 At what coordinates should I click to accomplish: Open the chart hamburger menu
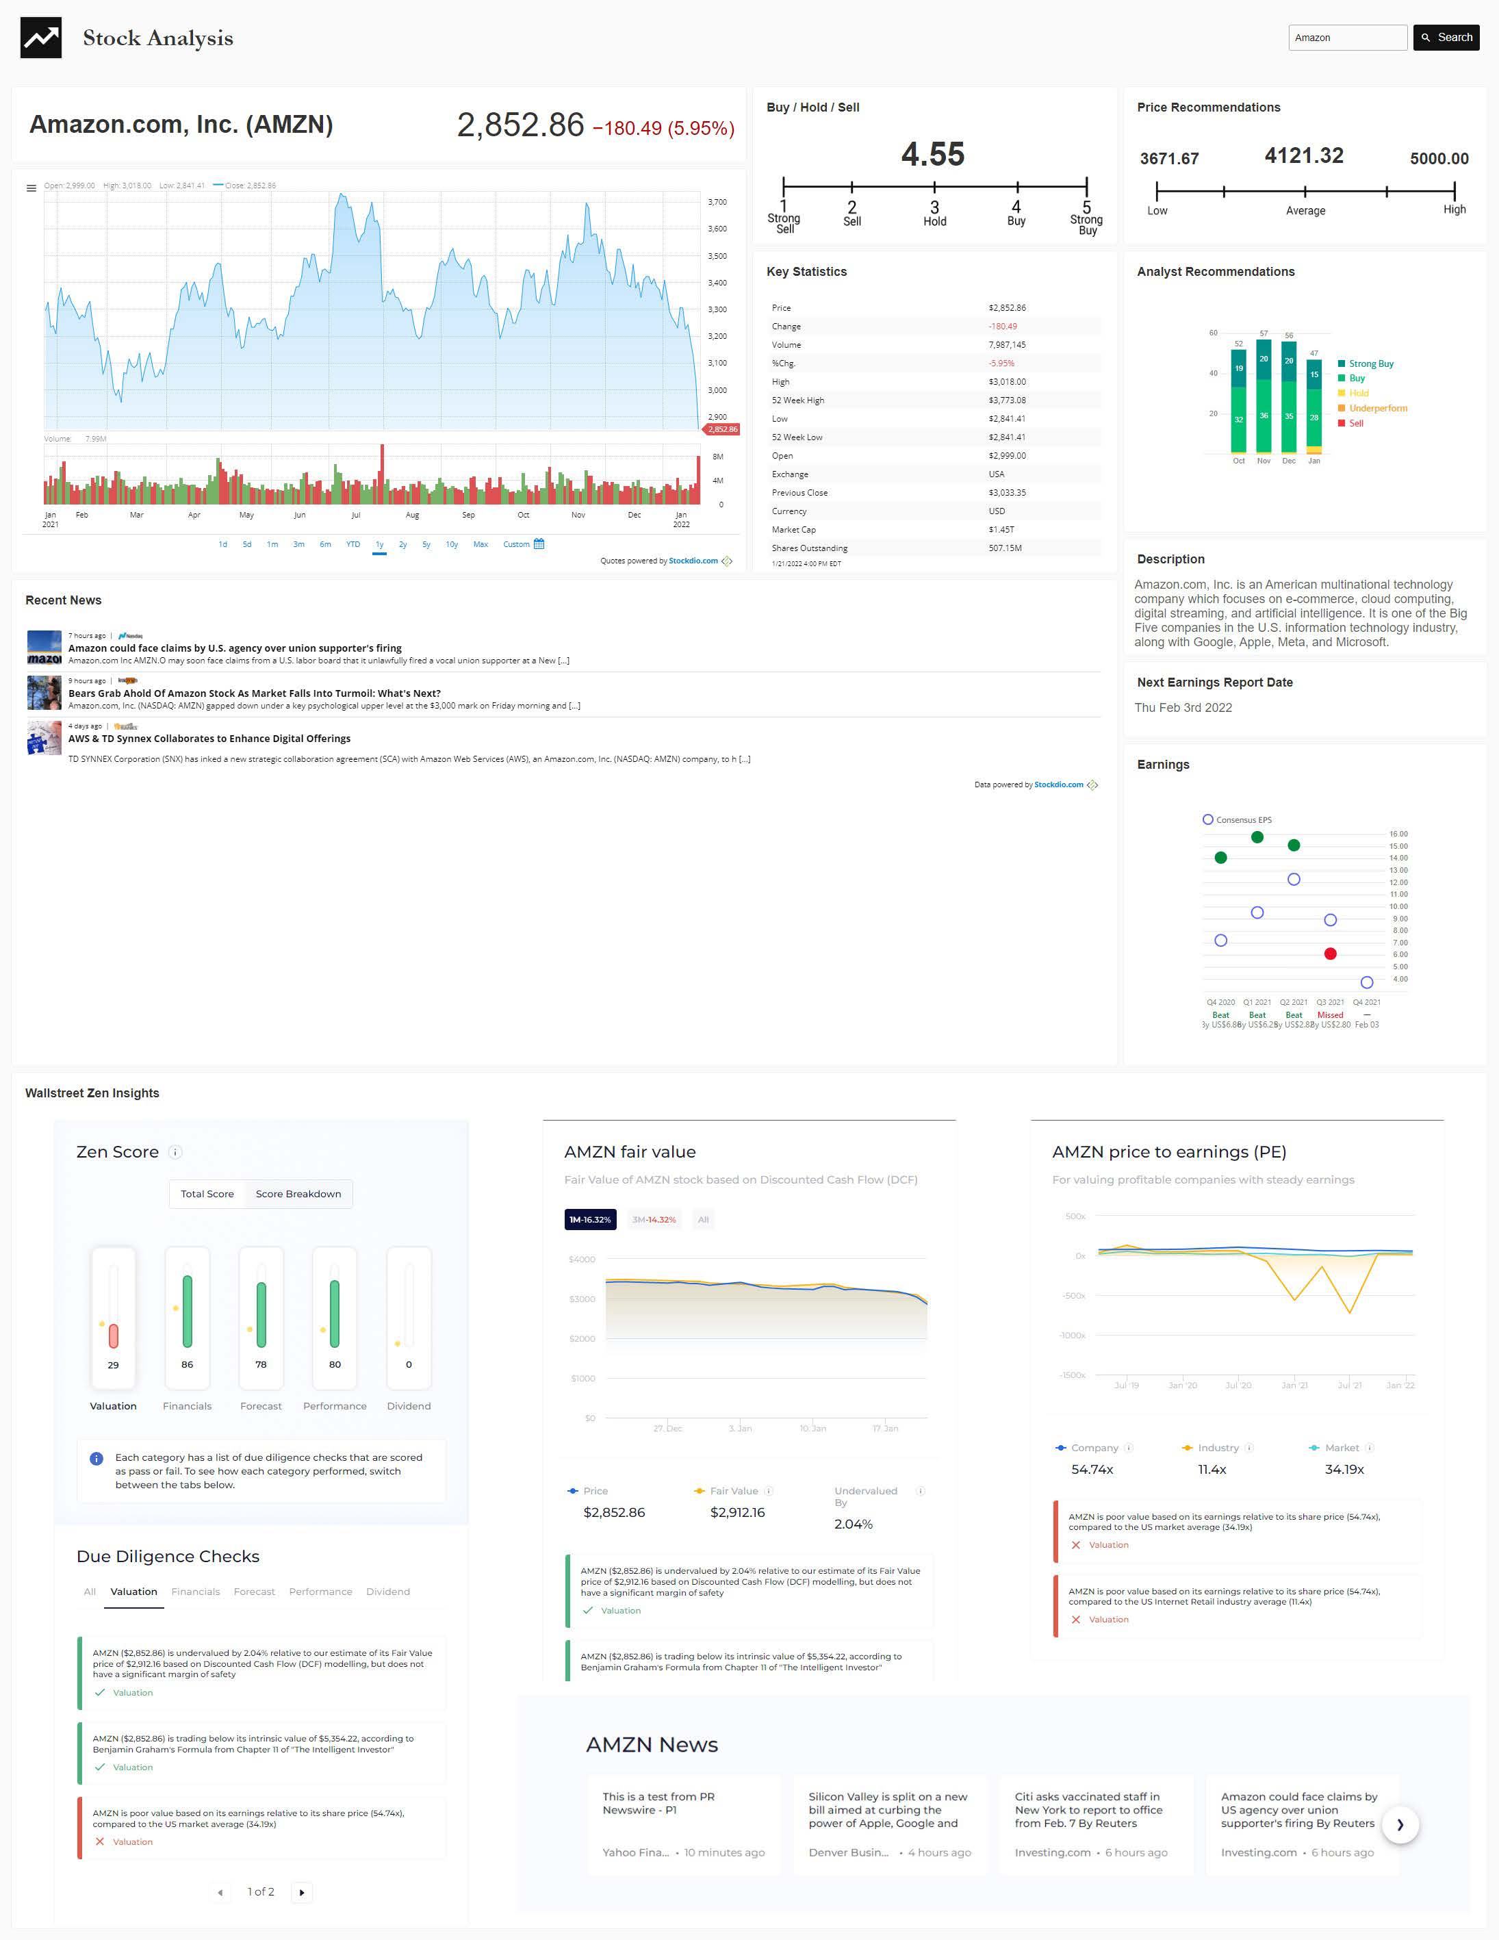tap(32, 188)
